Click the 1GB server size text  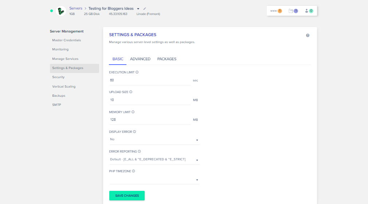pyautogui.click(x=72, y=14)
